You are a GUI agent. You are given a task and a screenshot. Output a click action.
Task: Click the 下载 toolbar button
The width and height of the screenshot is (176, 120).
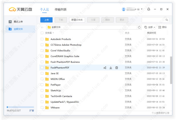(61, 20)
